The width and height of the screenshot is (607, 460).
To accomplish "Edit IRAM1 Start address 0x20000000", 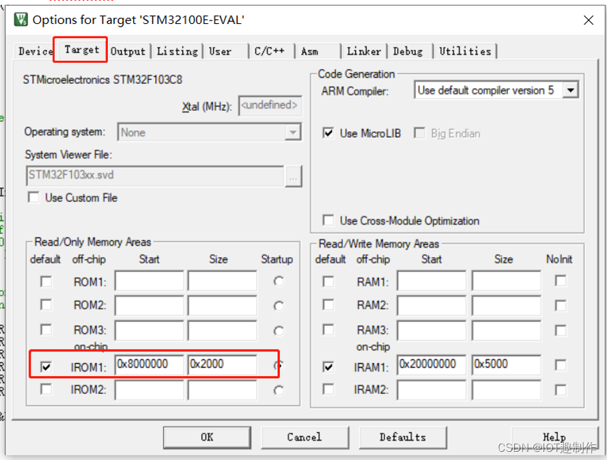I will [432, 364].
